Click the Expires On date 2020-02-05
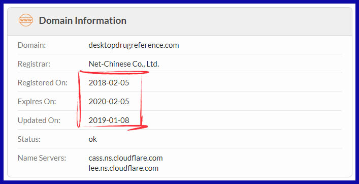The image size is (359, 184). tap(109, 102)
